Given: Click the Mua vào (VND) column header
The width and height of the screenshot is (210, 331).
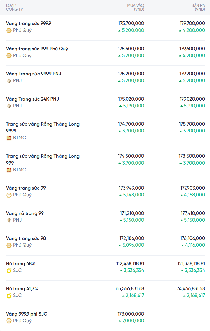Looking at the screenshot, I should pyautogui.click(x=136, y=7).
